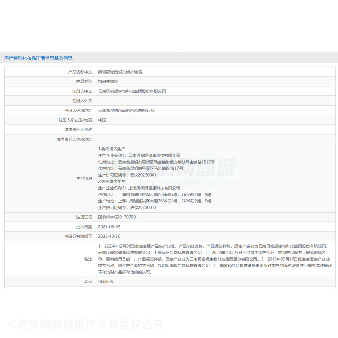Click the 注册人住所地址 address cell
This screenshot has width=338, height=338.
click(x=127, y=110)
